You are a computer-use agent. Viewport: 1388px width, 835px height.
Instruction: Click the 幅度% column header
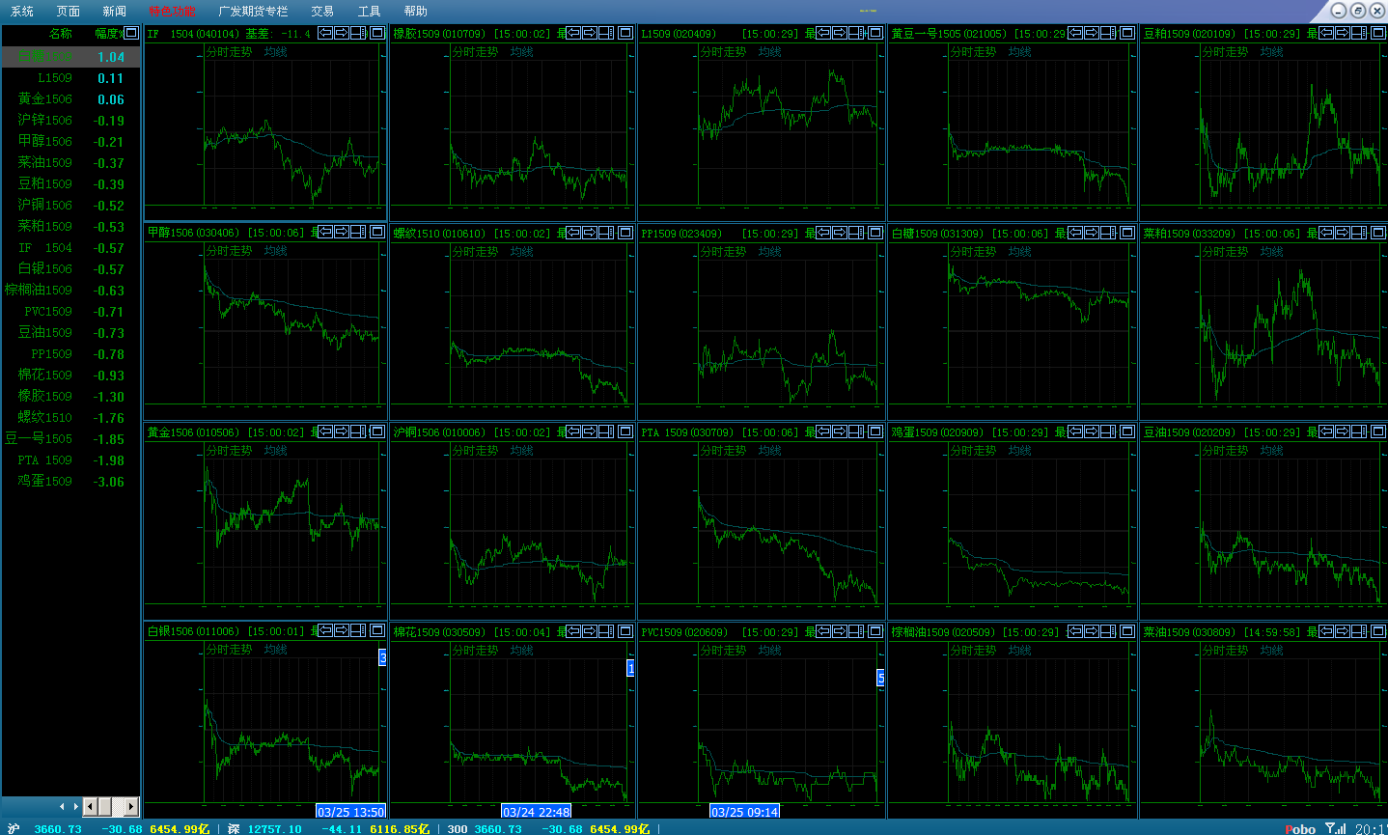108,33
